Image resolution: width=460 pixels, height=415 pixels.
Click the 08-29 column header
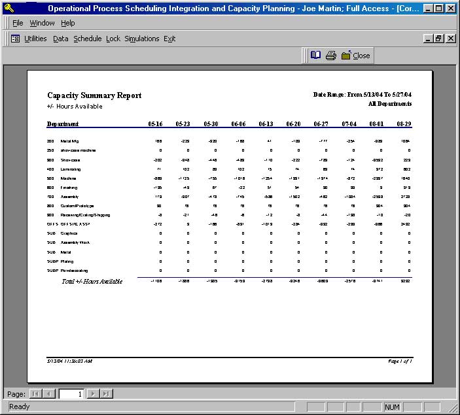404,124
